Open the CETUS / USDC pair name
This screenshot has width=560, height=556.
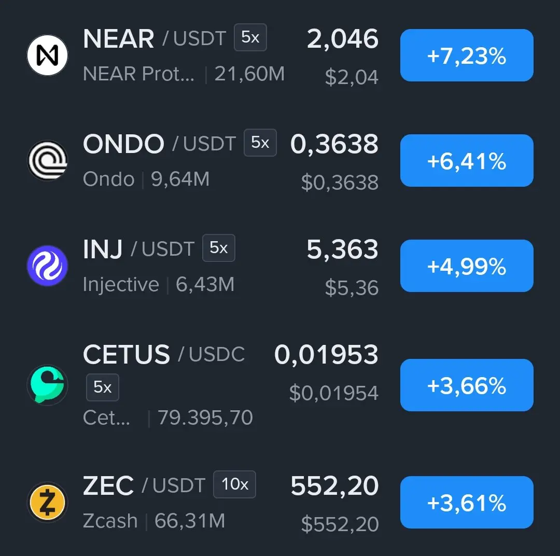(164, 354)
